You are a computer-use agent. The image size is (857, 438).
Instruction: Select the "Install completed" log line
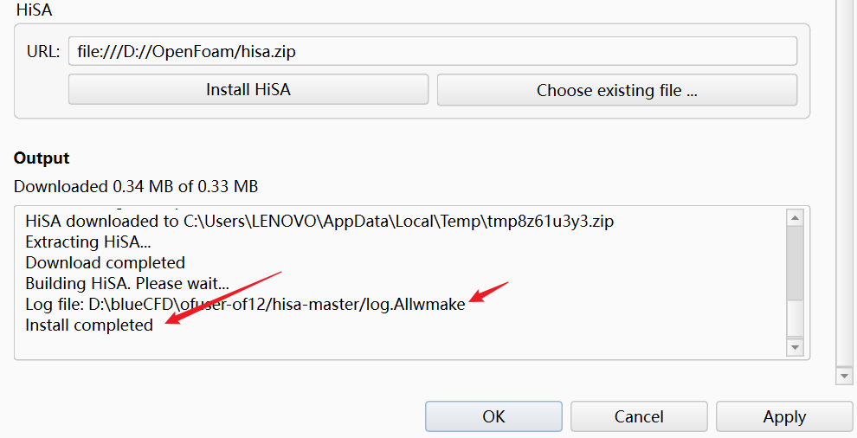pos(89,325)
